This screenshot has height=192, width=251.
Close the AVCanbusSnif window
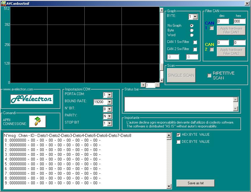tap(247, 3)
